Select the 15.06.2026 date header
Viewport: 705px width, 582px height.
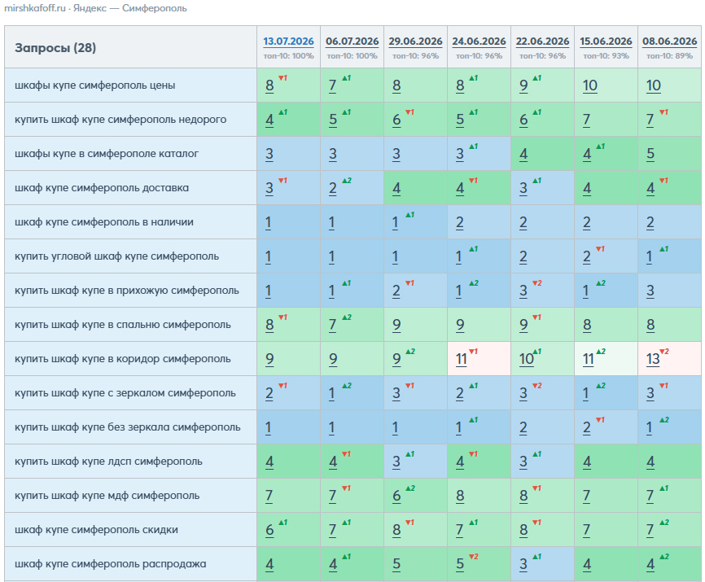coord(606,42)
